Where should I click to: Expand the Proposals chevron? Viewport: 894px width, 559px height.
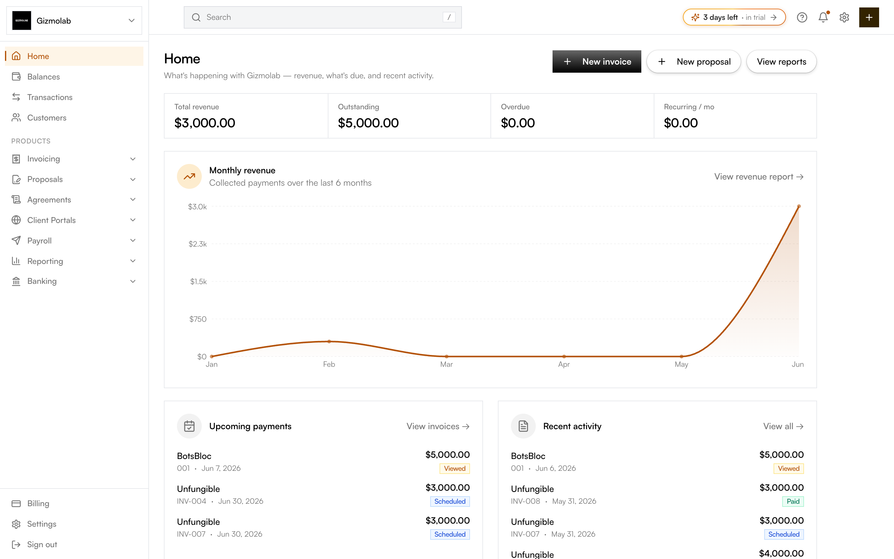pyautogui.click(x=133, y=179)
